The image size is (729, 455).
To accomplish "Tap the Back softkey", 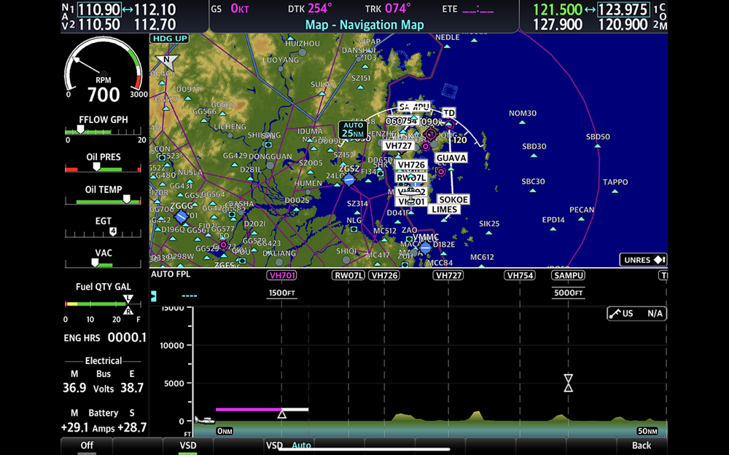I will click(x=642, y=446).
